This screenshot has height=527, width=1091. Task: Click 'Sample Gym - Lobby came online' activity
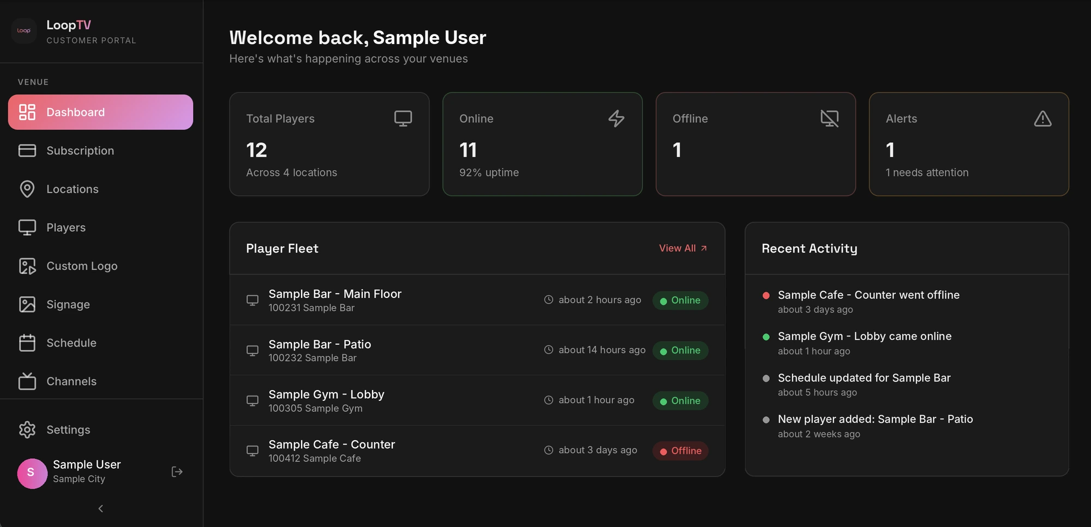click(x=865, y=337)
